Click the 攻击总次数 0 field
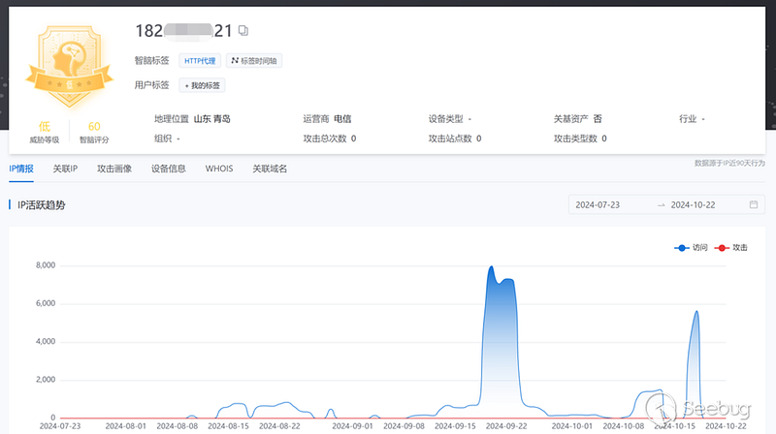Viewport: 776px width, 434px height. point(330,139)
